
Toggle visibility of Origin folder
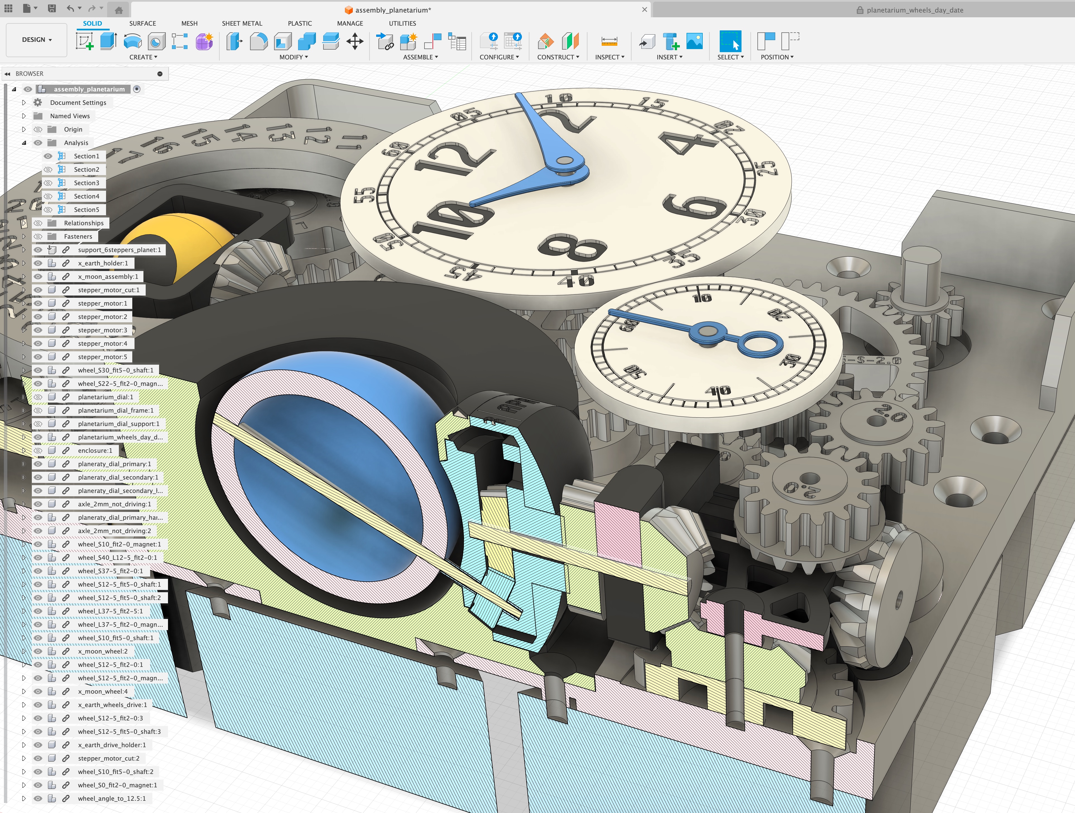click(38, 129)
